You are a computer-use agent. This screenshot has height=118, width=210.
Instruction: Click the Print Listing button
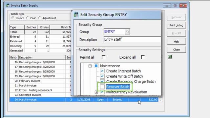[x=176, y=25]
